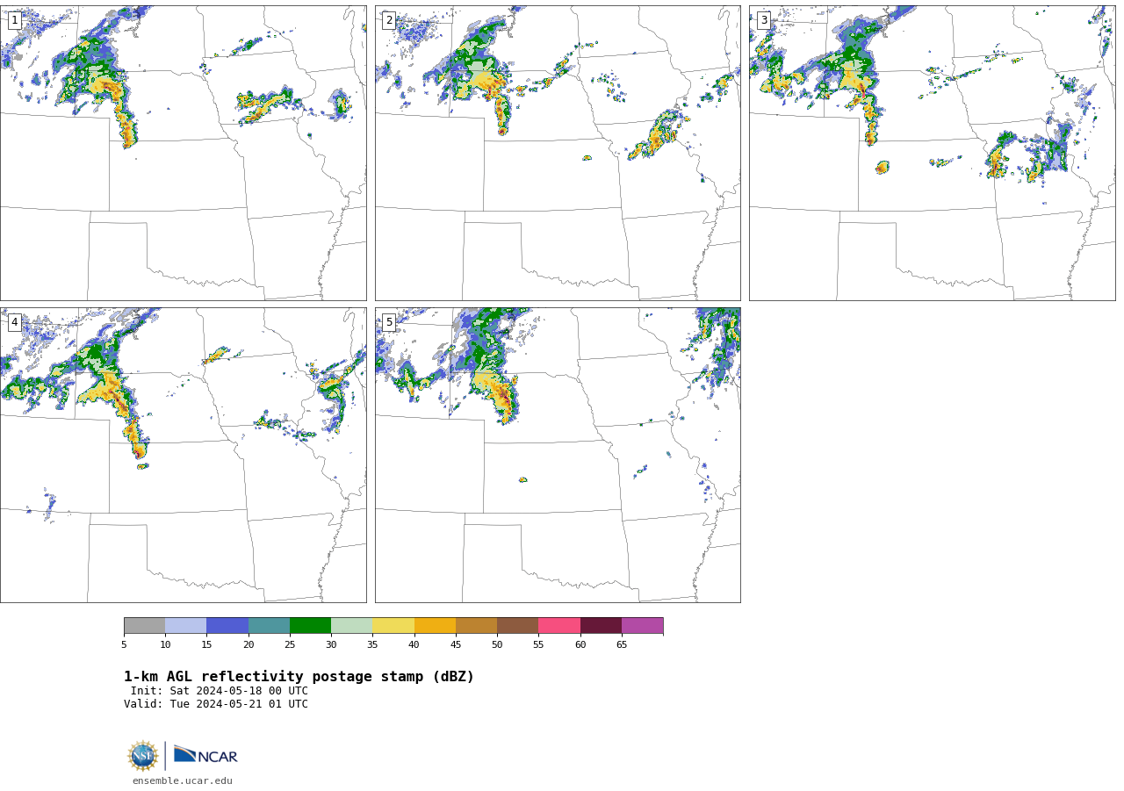
Task: Click the dark green 25-30 dBZ swatch
Action: tap(310, 626)
